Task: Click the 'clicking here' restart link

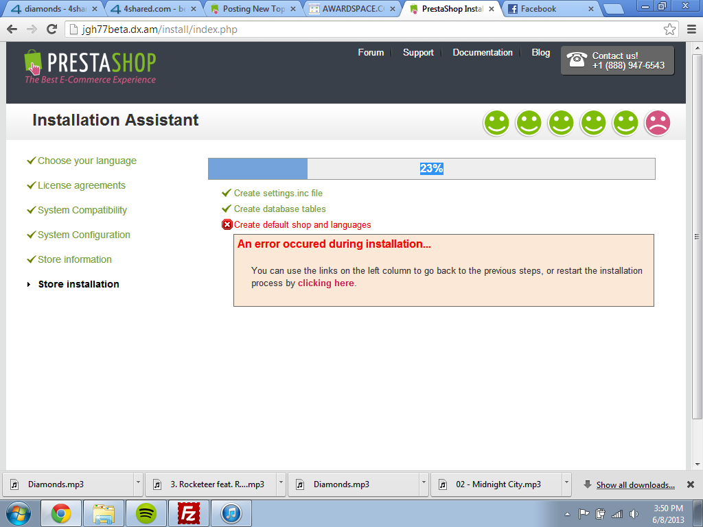Action: (326, 283)
